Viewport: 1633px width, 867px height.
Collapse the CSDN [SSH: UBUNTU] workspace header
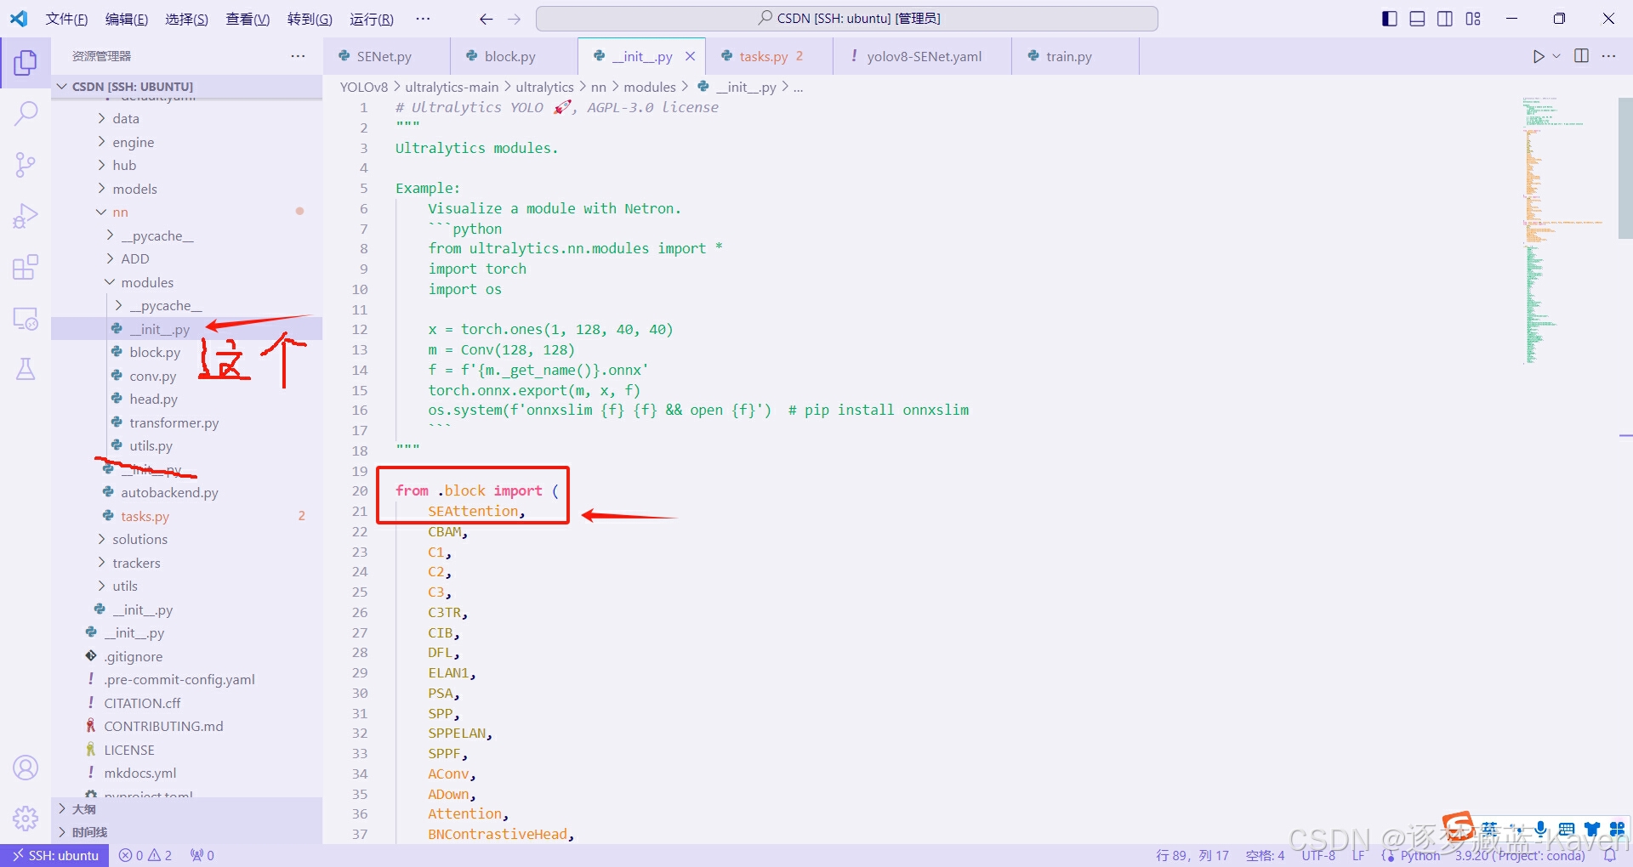pos(186,86)
